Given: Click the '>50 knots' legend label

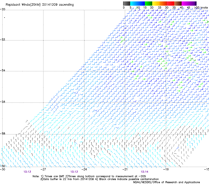Looking at the screenshot, I should [201, 8].
